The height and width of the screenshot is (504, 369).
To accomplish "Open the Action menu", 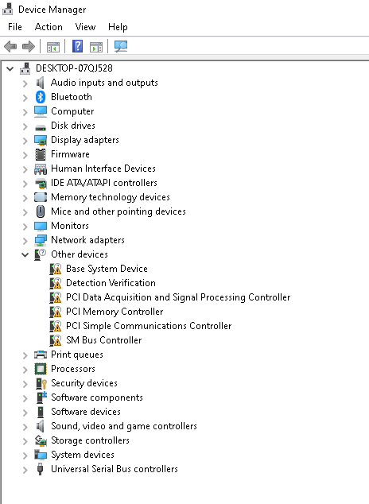I will tap(49, 27).
